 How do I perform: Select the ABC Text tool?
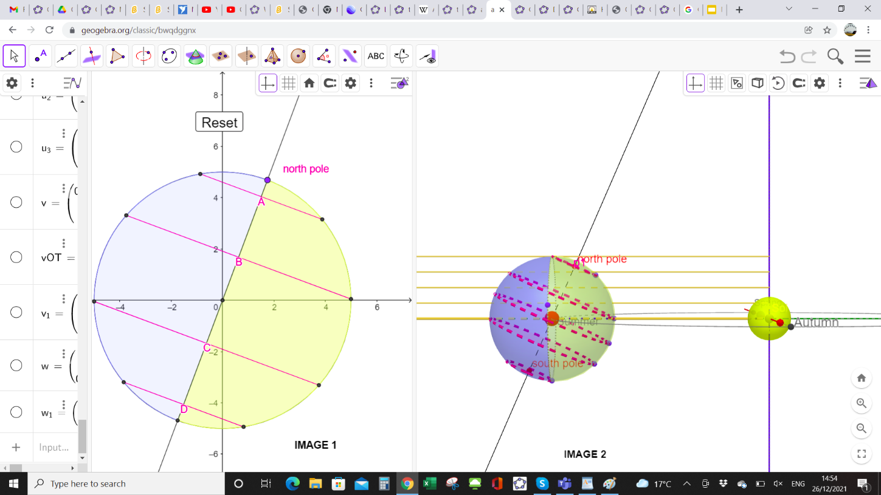[x=376, y=56]
